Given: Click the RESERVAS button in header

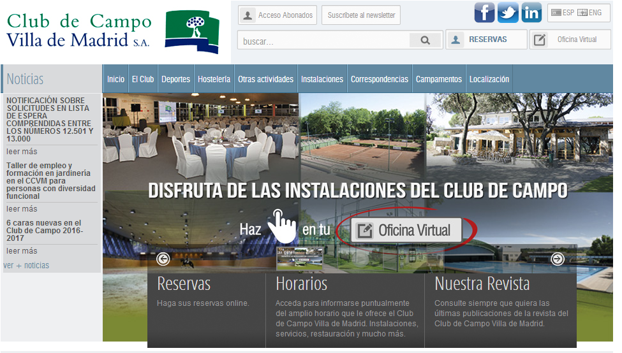Looking at the screenshot, I should pos(486,40).
